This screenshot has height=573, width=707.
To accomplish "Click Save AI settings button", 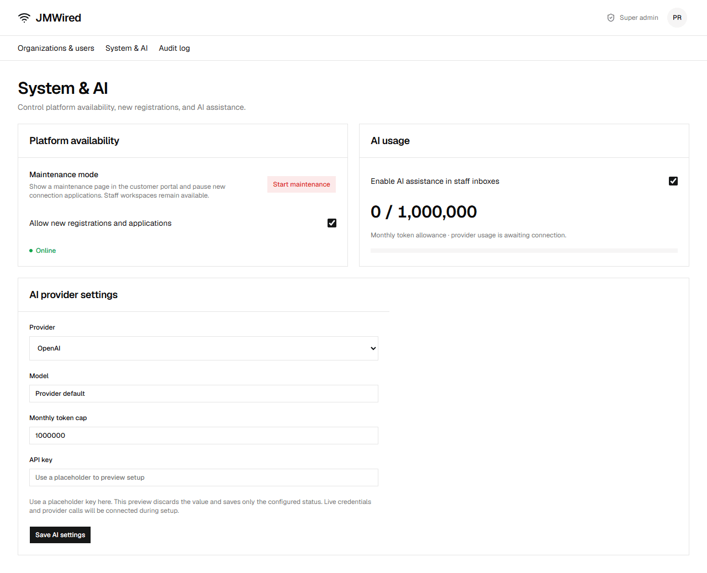I will pos(60,535).
